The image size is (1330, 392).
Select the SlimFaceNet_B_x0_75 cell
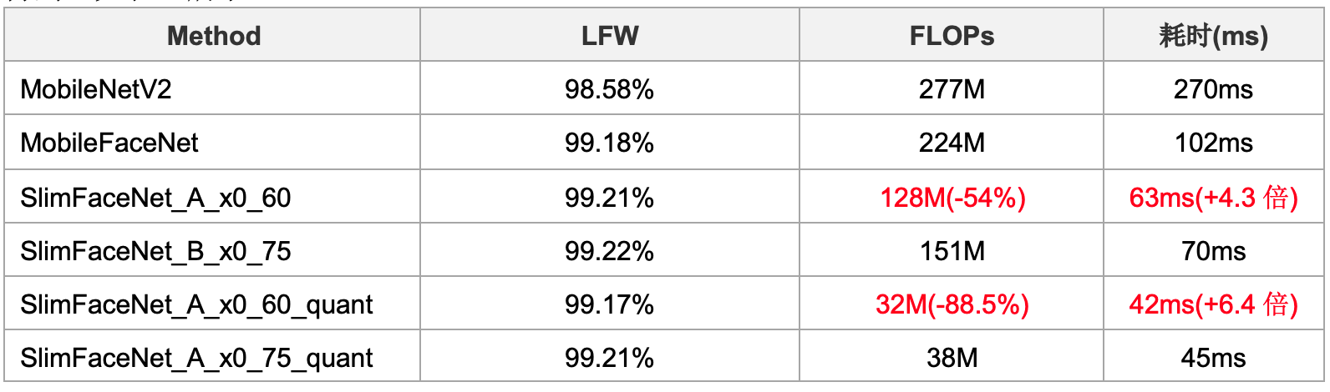(213, 250)
